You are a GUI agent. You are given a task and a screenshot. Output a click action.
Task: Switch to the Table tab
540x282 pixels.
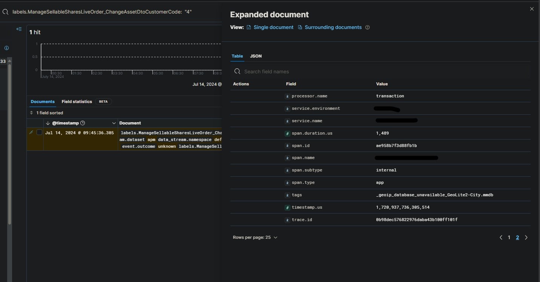tap(237, 56)
